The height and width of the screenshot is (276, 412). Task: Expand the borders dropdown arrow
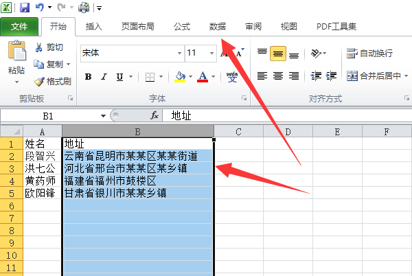[161, 77]
